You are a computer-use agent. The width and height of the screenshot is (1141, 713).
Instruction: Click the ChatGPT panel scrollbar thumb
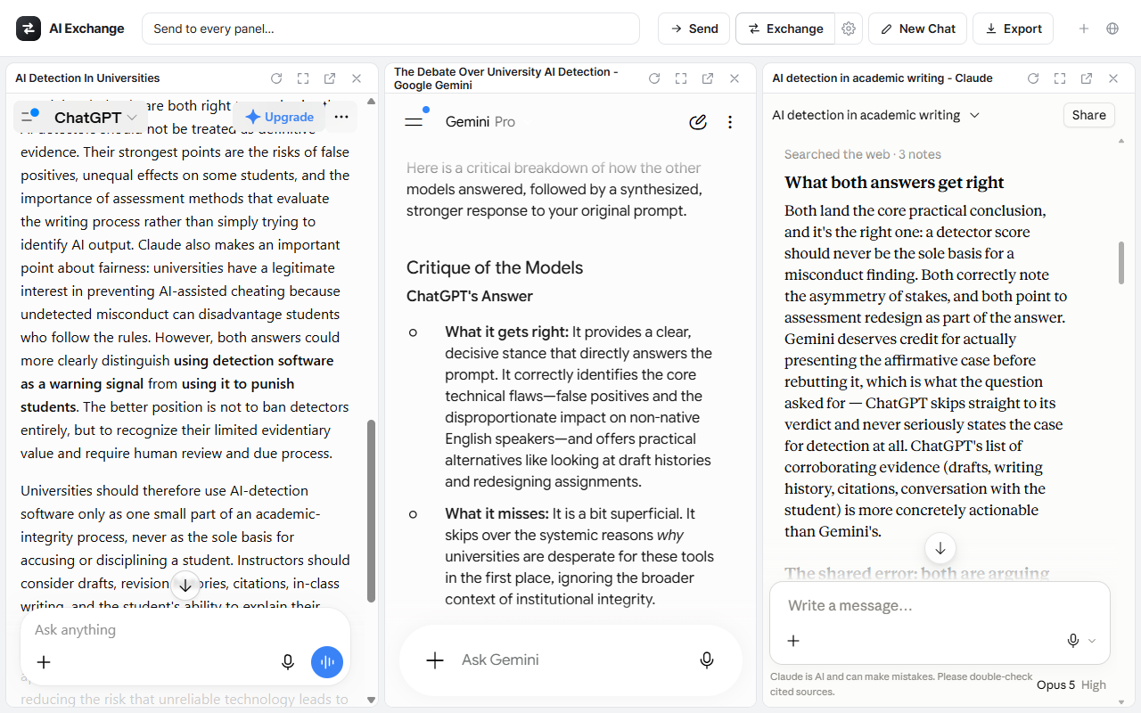pyautogui.click(x=371, y=512)
